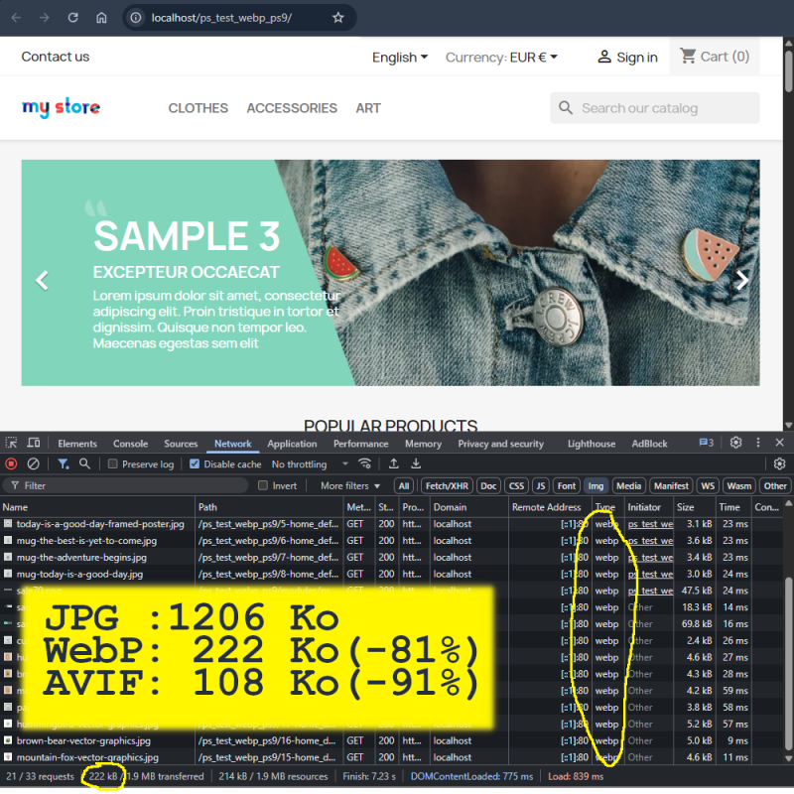Viewport: 794px width, 794px height.
Task: Open DevTools settings gear
Action: click(735, 443)
